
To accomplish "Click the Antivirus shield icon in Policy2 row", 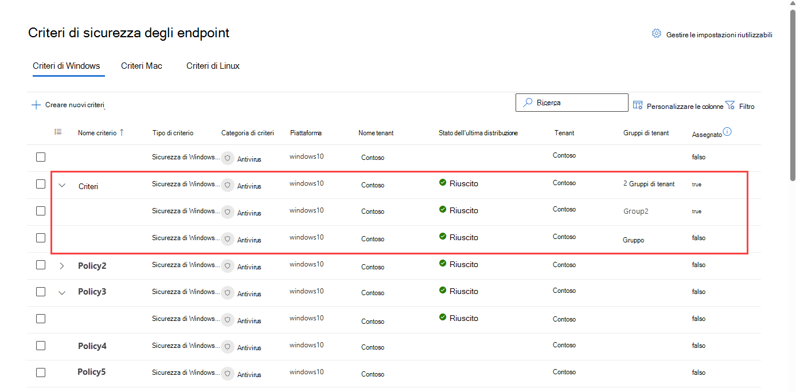I will pyautogui.click(x=228, y=266).
